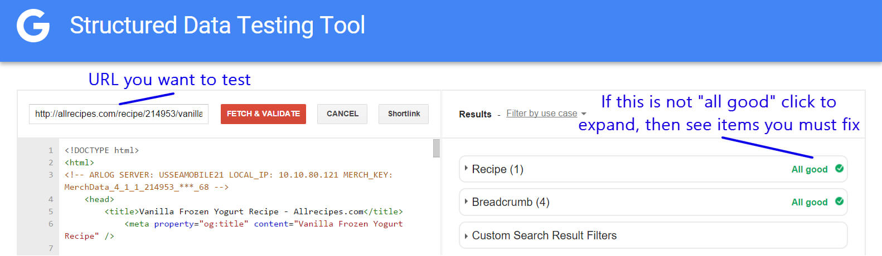Click the Structured Data Testing Tool title

point(217,26)
